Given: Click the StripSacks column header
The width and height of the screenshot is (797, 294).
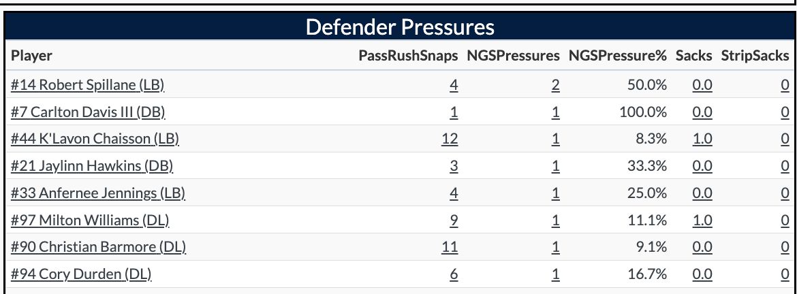Looking at the screenshot, I should [x=755, y=56].
